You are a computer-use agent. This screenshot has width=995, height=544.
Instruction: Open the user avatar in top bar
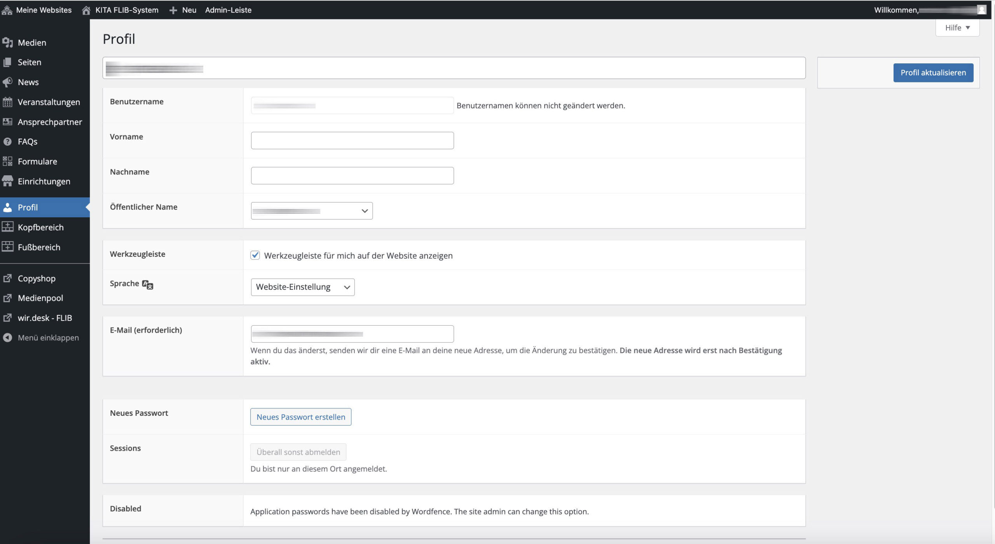click(x=982, y=10)
